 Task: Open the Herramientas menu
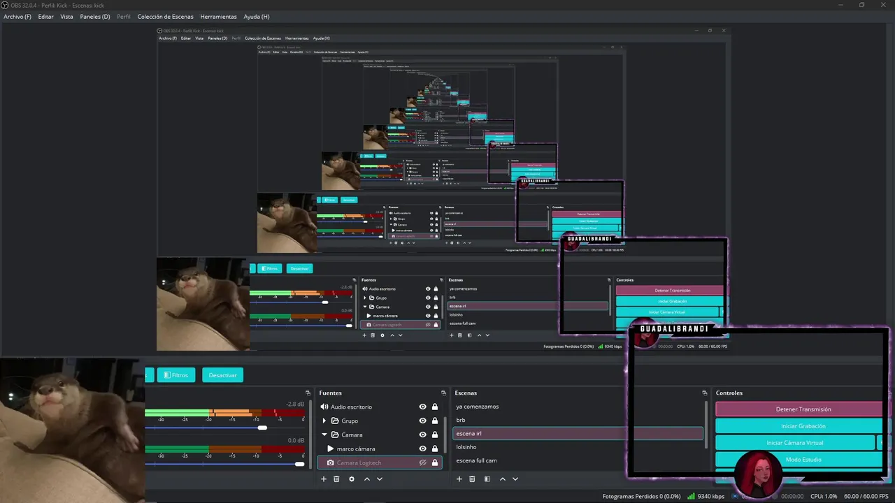[218, 16]
